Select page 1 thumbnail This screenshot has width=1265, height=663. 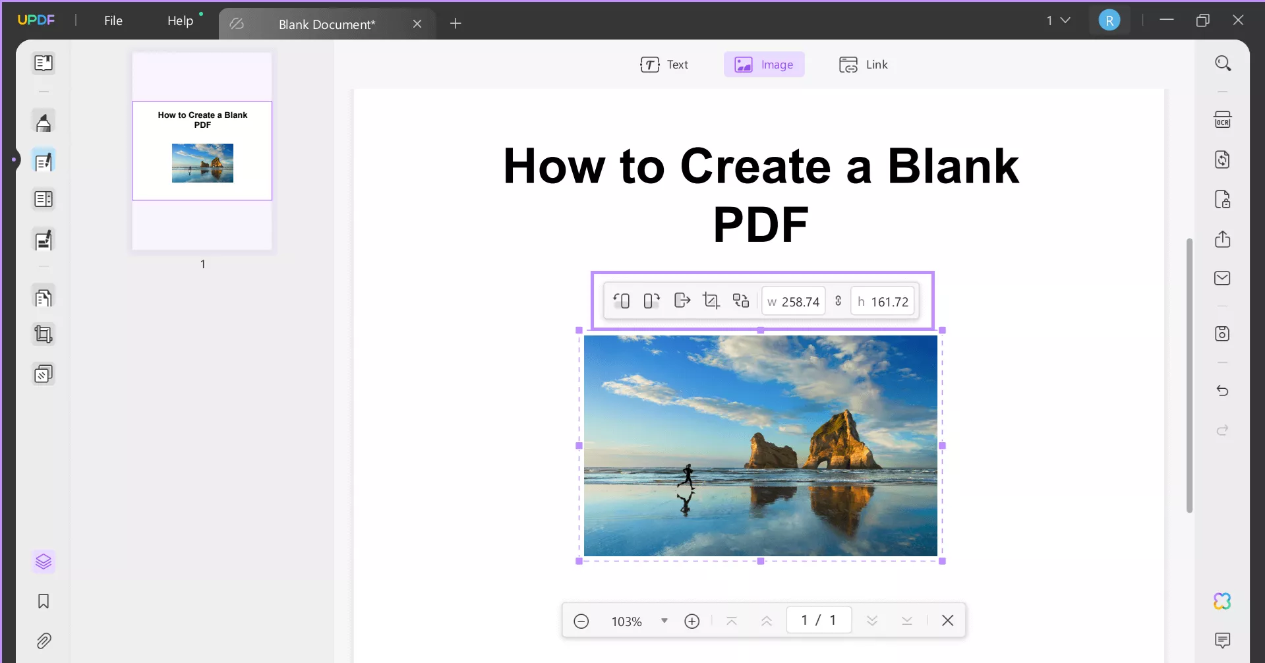tap(202, 151)
